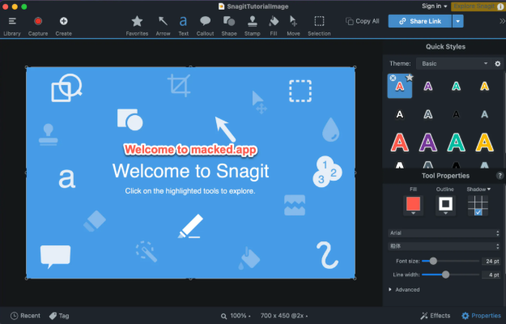Open the Favorites tool
Viewport: 506px width, 324px height.
[x=137, y=24]
